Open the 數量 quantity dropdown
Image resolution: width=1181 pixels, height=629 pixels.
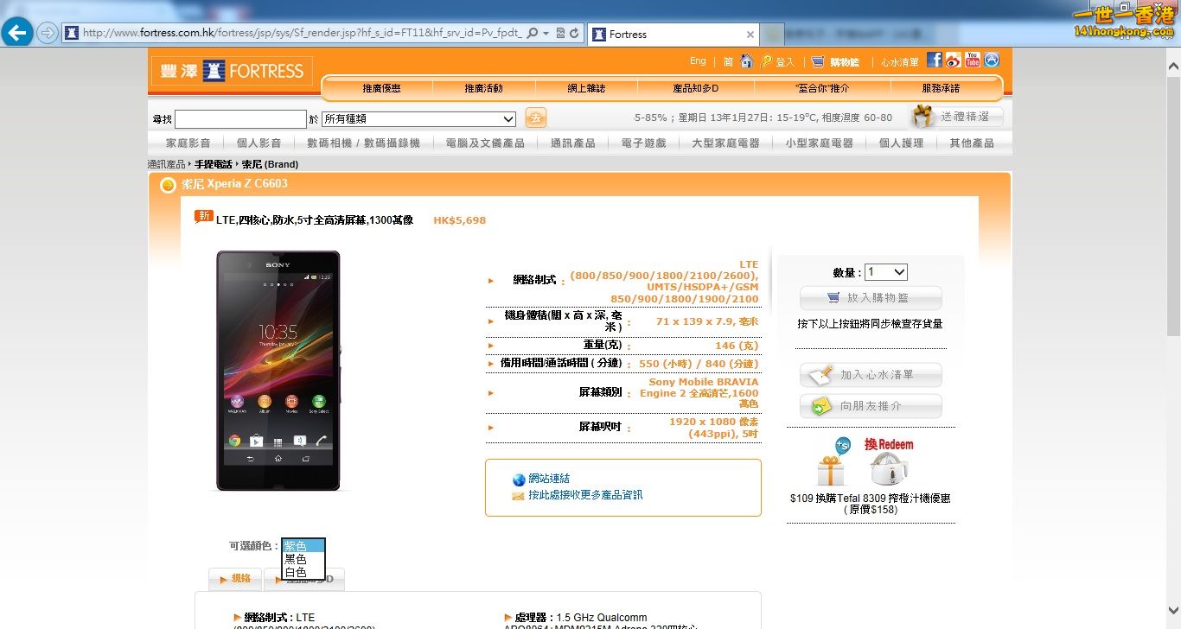click(x=886, y=271)
